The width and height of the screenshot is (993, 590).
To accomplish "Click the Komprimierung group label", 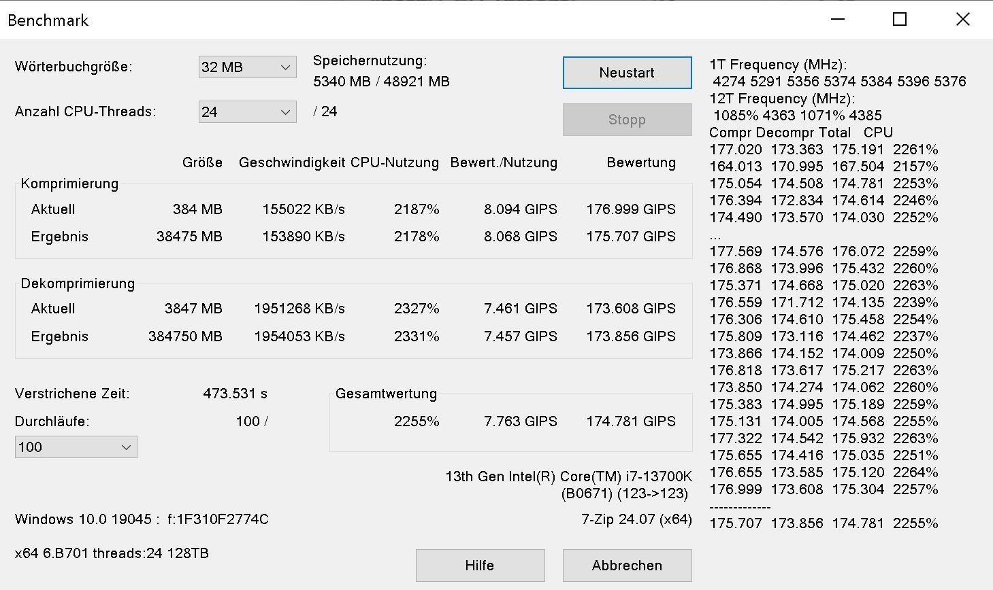I will 69,184.
